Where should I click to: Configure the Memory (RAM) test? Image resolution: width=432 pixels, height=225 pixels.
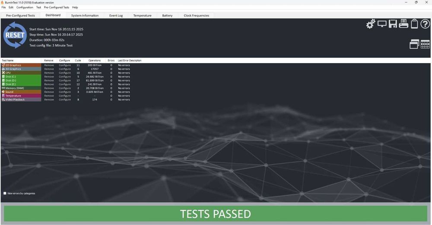tap(65, 88)
